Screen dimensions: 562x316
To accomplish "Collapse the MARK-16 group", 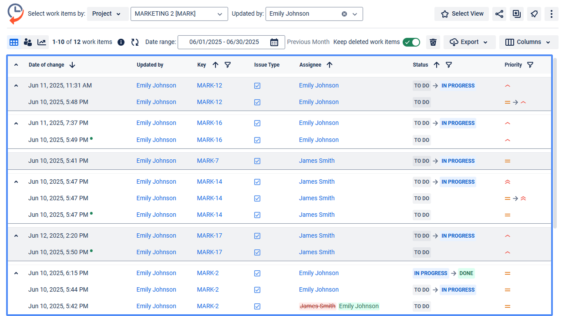I will 16,123.
